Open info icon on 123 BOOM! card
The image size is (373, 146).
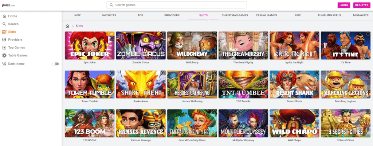point(112,112)
